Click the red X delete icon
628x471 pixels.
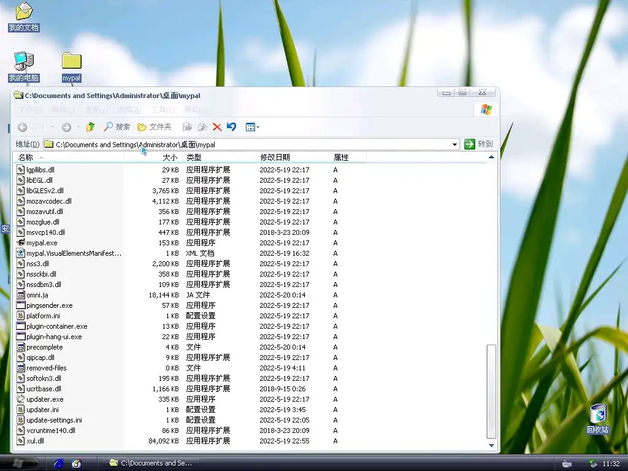click(217, 127)
